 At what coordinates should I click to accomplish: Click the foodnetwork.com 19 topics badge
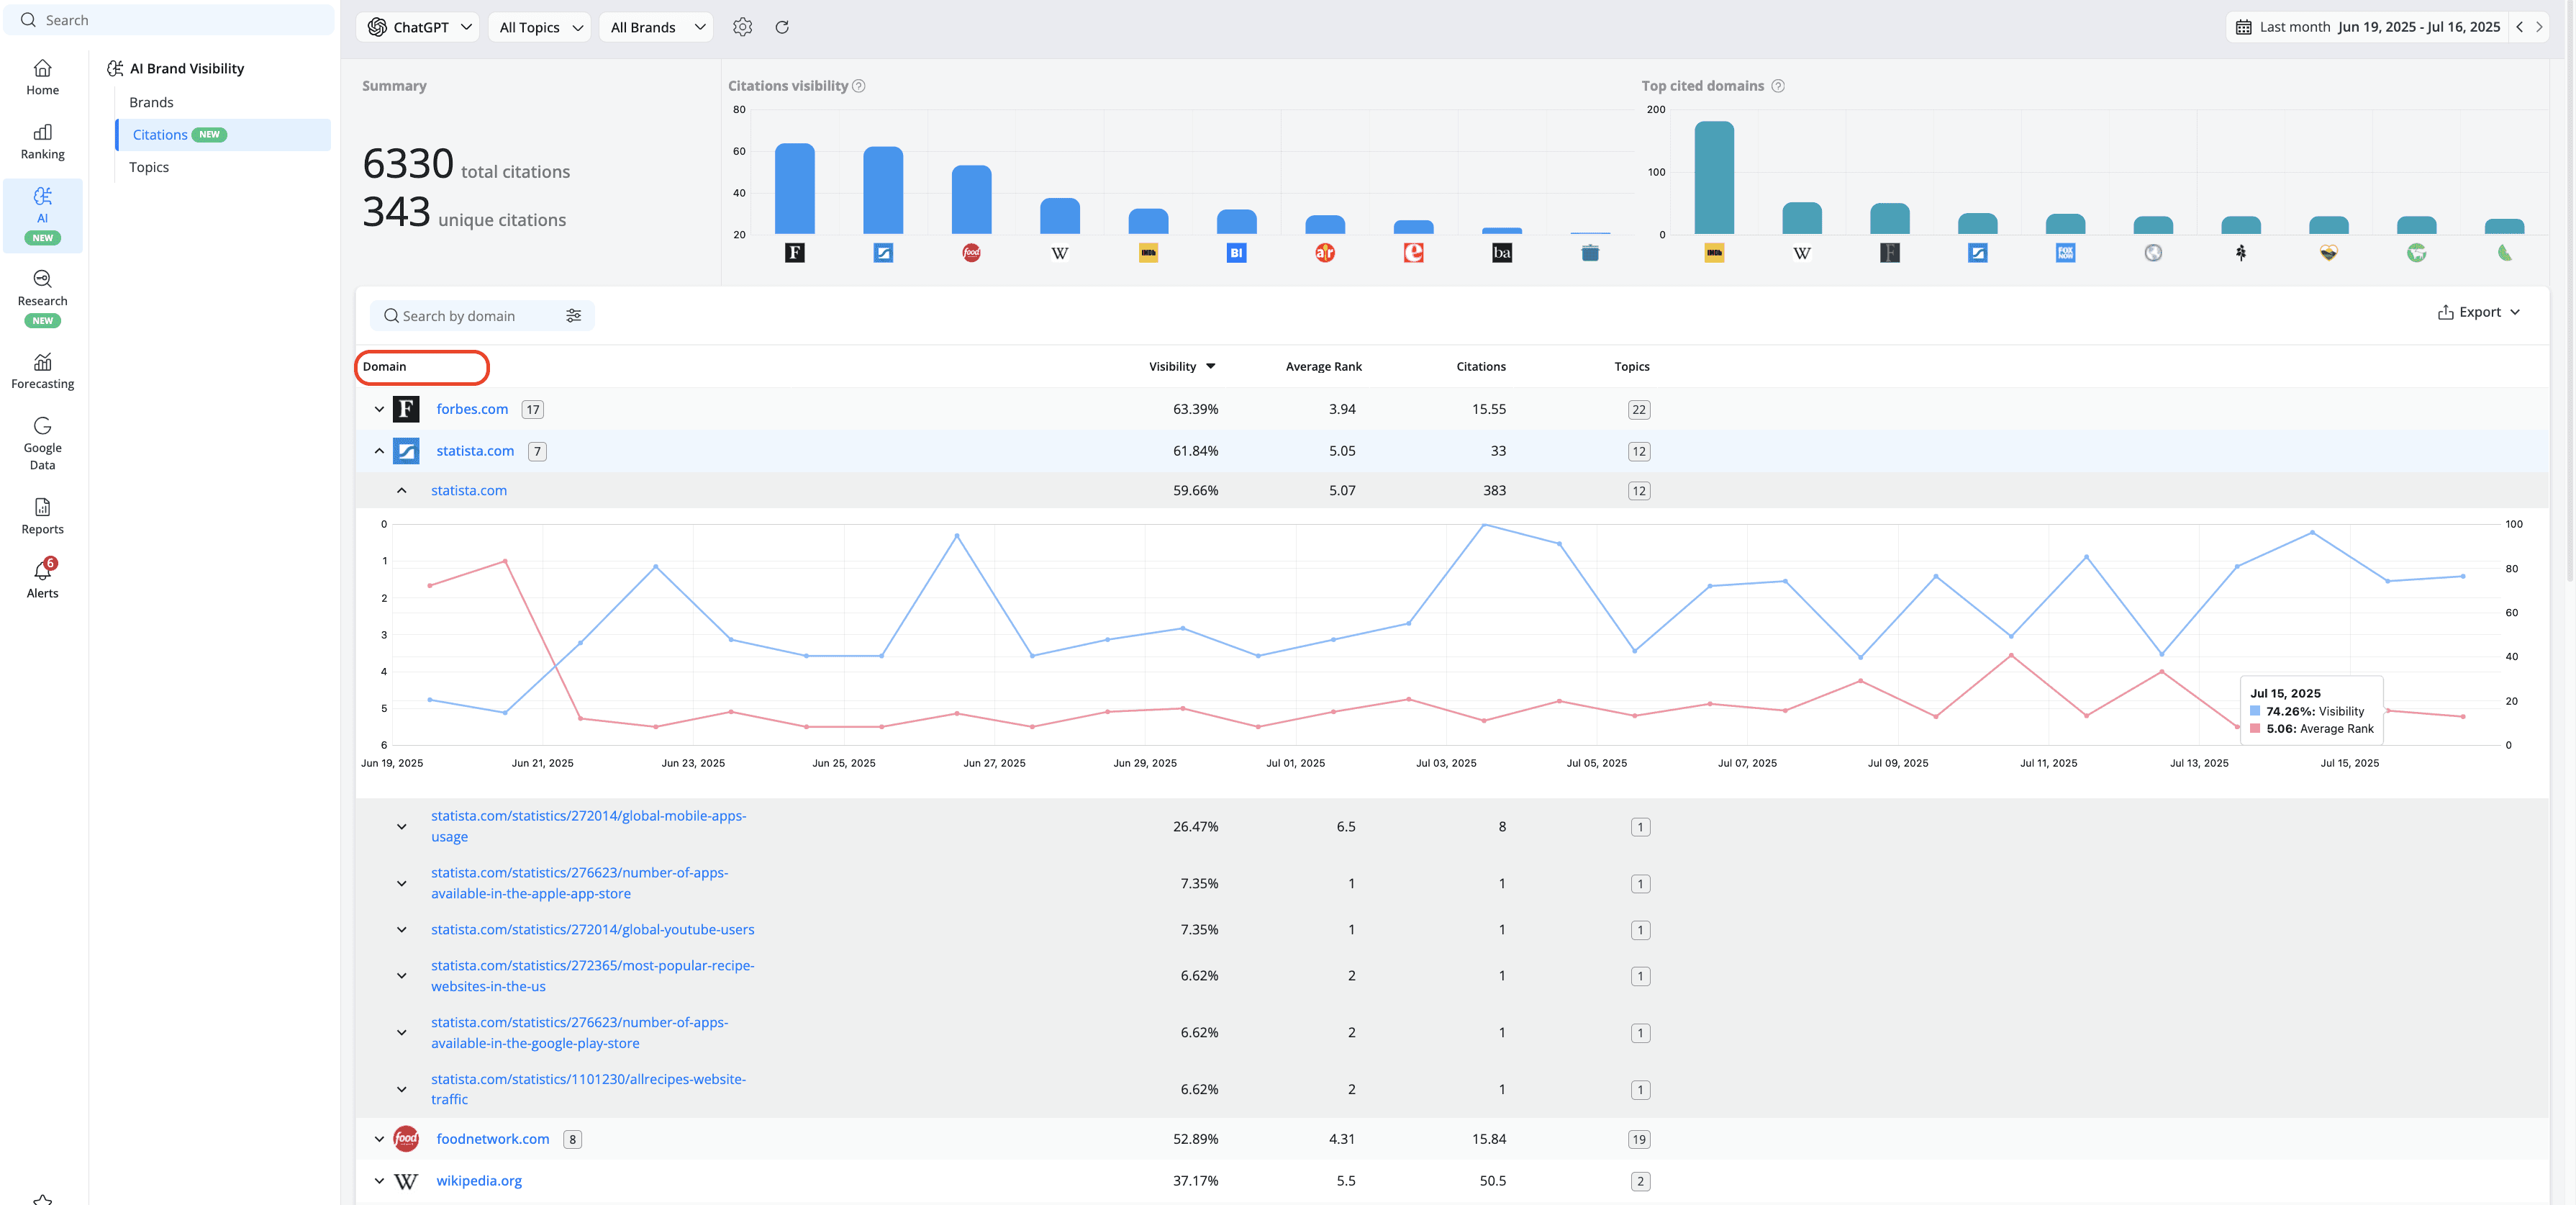(x=1639, y=1139)
